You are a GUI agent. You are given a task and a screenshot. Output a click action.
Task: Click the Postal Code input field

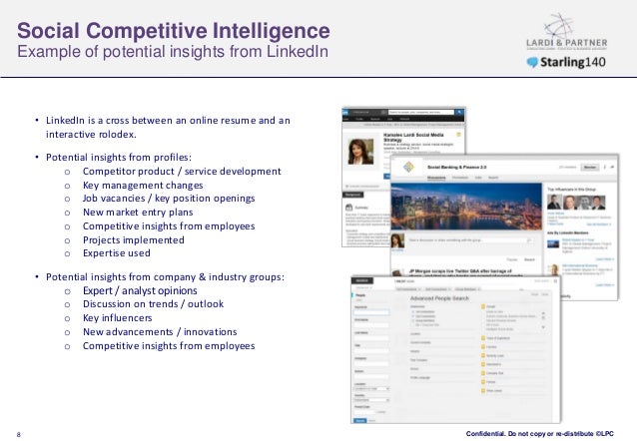point(364,412)
